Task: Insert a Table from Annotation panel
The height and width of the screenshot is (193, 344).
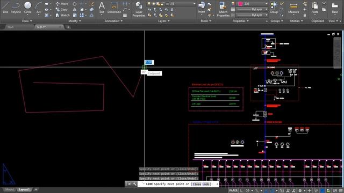Action: (x=125, y=16)
